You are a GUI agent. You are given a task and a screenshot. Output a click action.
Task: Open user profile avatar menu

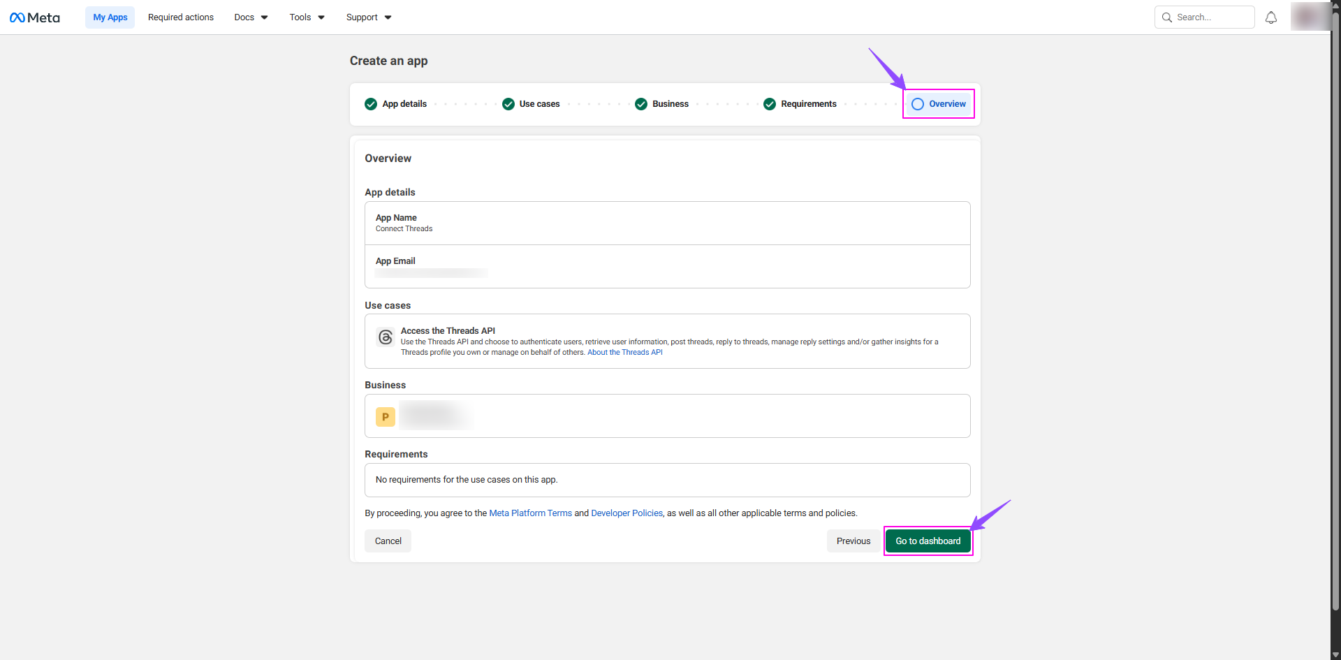pos(1309,17)
